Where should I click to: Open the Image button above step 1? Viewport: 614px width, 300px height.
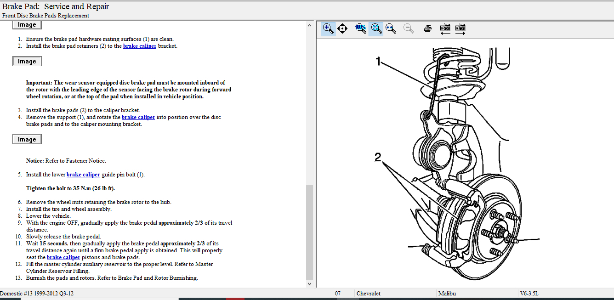coord(27,25)
